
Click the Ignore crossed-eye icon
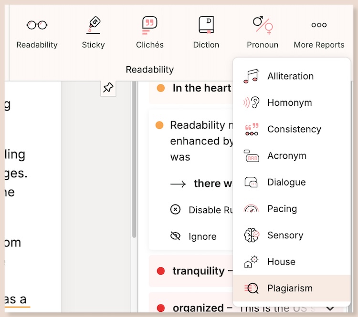click(175, 236)
